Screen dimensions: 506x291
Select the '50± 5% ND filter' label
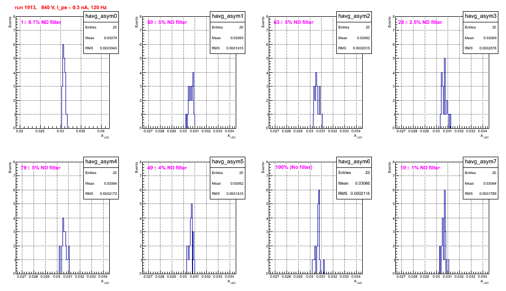click(x=167, y=22)
